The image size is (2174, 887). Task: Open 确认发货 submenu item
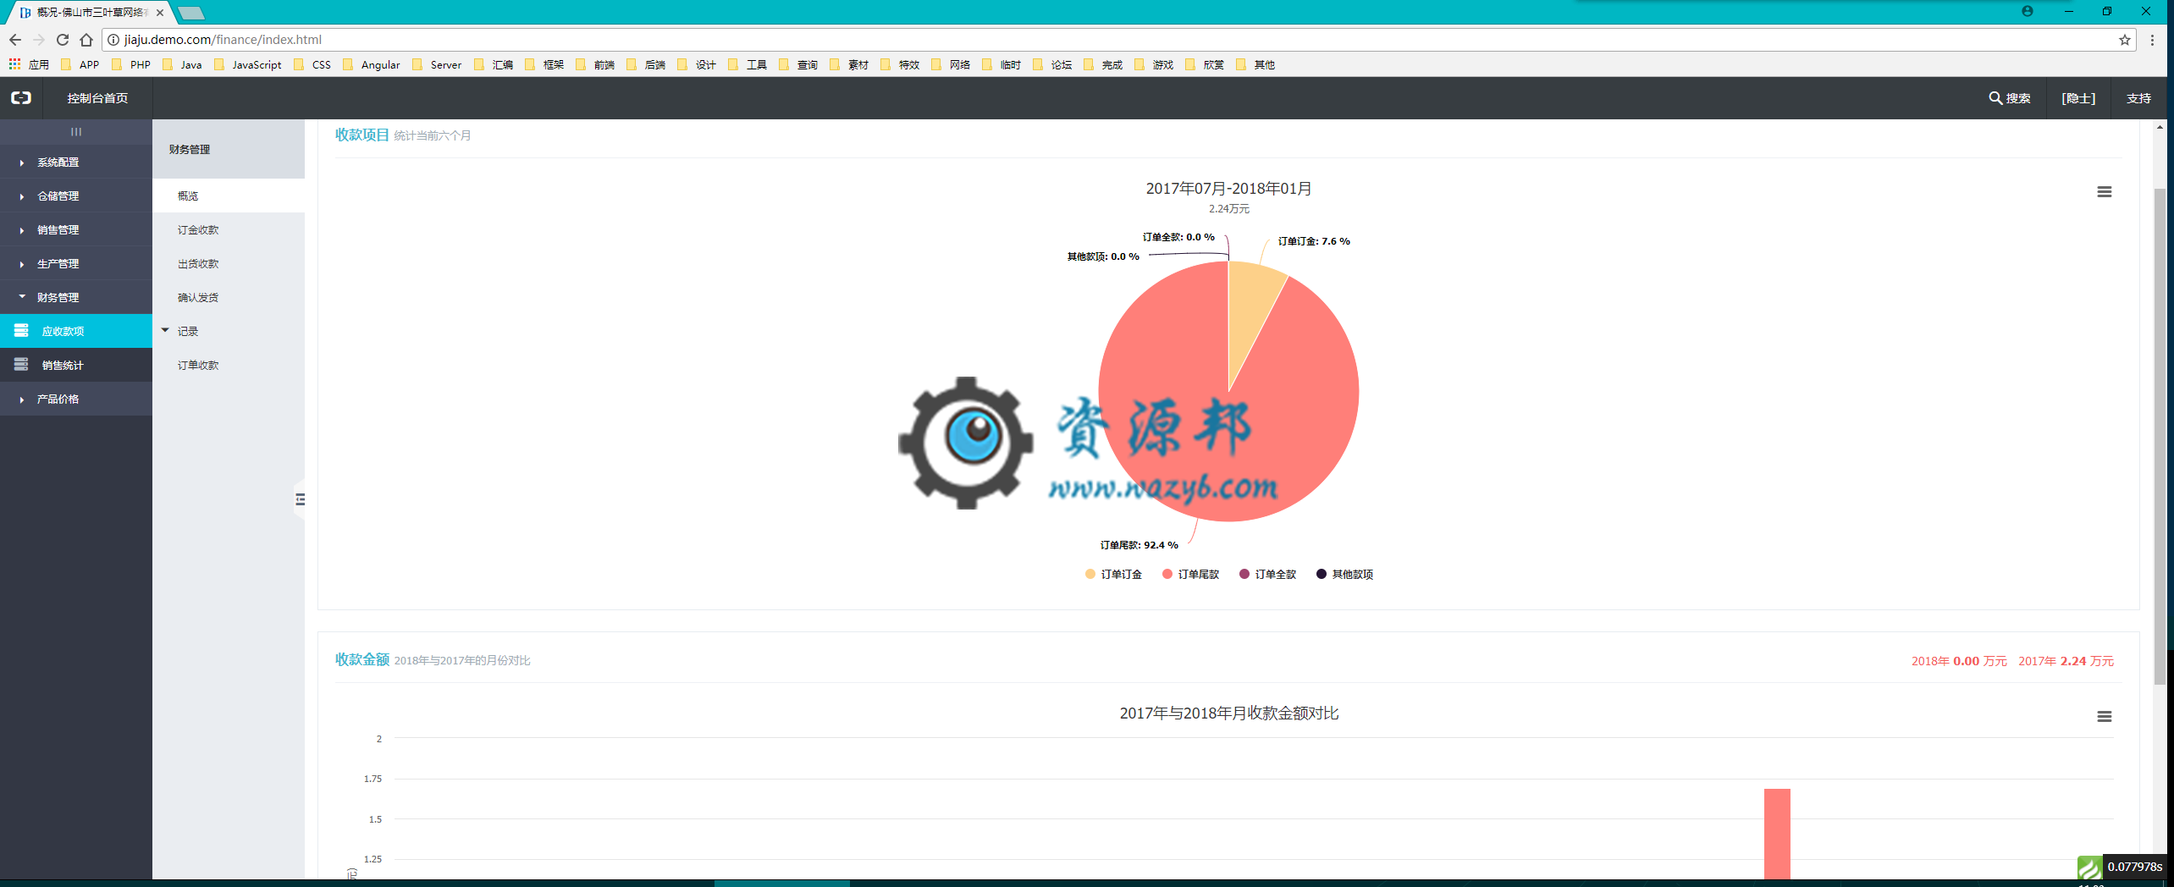[x=198, y=298]
